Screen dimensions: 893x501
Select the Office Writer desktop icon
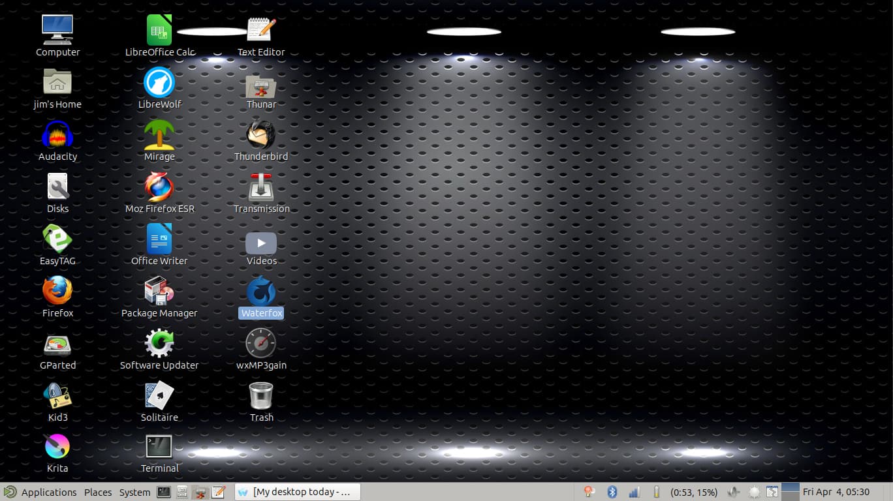(x=159, y=239)
